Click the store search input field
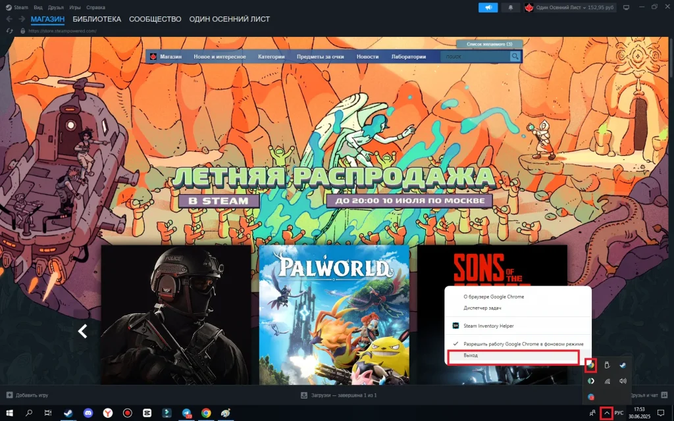The height and width of the screenshot is (421, 674). click(x=475, y=57)
